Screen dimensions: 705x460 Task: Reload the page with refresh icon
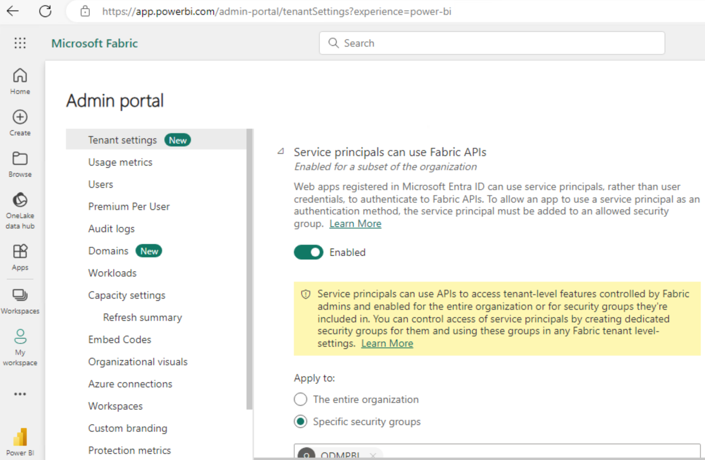click(x=45, y=11)
